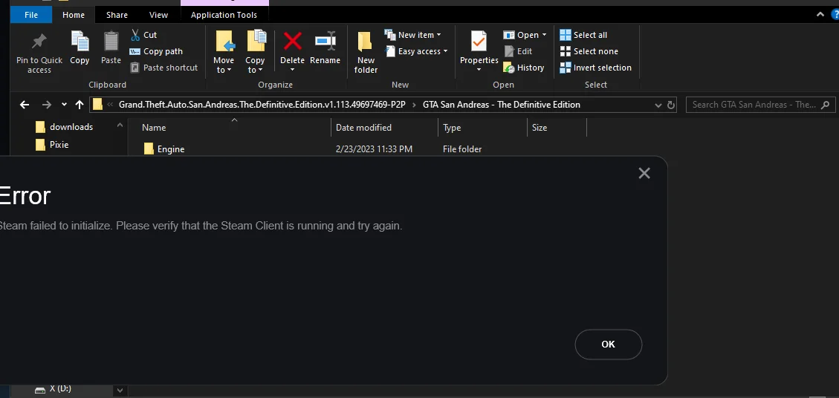The width and height of the screenshot is (839, 398).
Task: Open the ribbon Open dropdown
Action: pyautogui.click(x=525, y=35)
